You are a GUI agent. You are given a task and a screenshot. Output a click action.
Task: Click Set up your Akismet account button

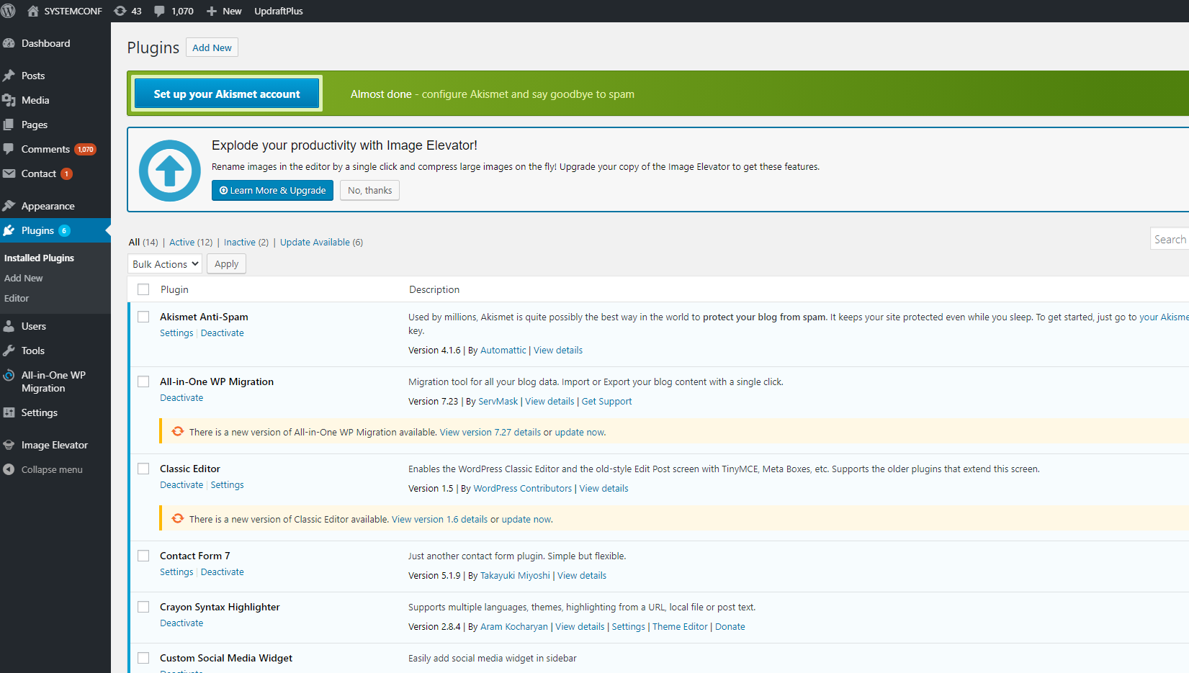click(x=227, y=94)
